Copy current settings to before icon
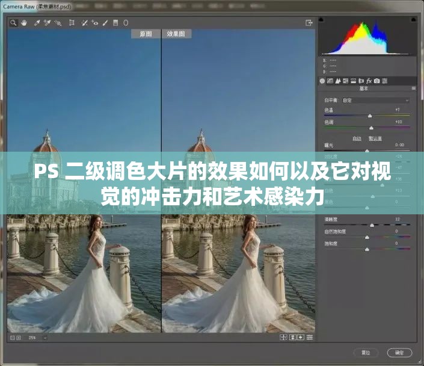The height and width of the screenshot is (366, 424). coord(301,337)
